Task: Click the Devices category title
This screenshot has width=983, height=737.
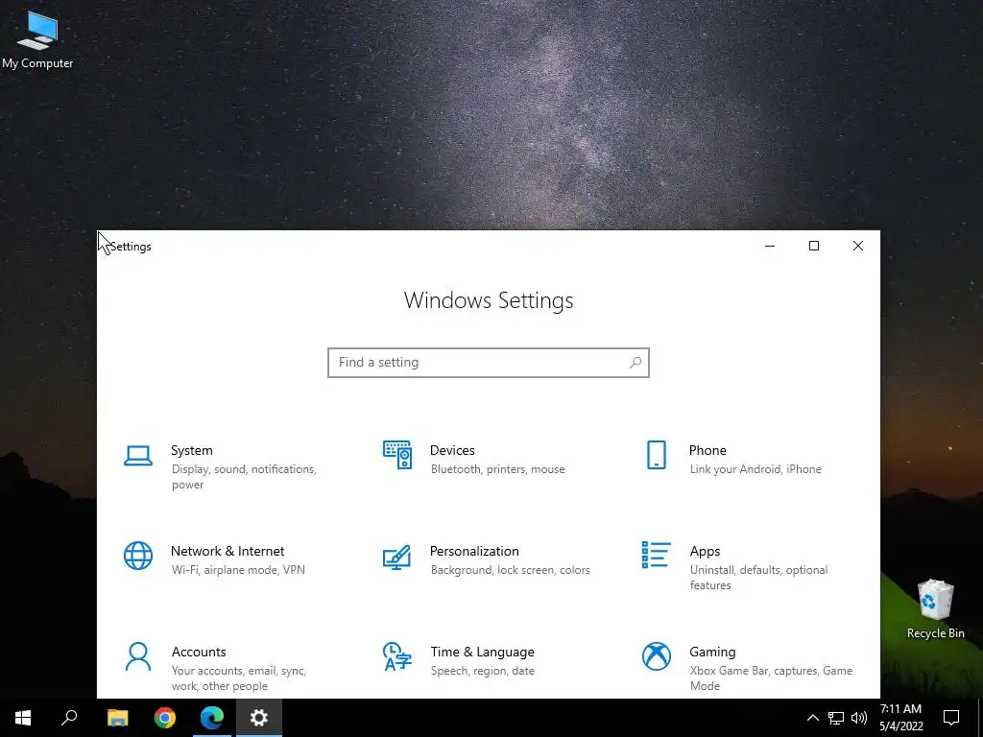Action: (452, 451)
